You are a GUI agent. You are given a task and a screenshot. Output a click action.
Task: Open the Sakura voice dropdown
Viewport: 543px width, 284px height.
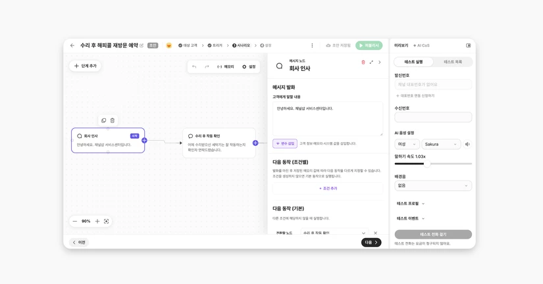441,144
